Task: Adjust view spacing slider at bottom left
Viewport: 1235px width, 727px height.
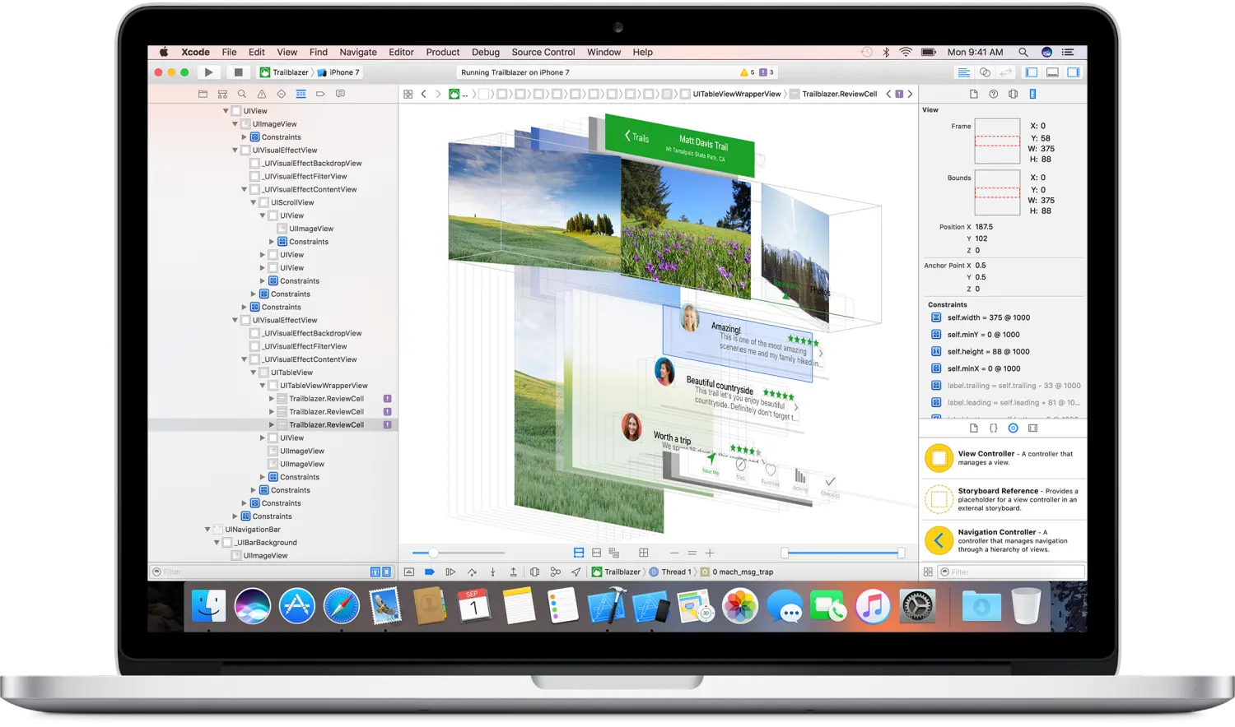Action: (x=458, y=553)
